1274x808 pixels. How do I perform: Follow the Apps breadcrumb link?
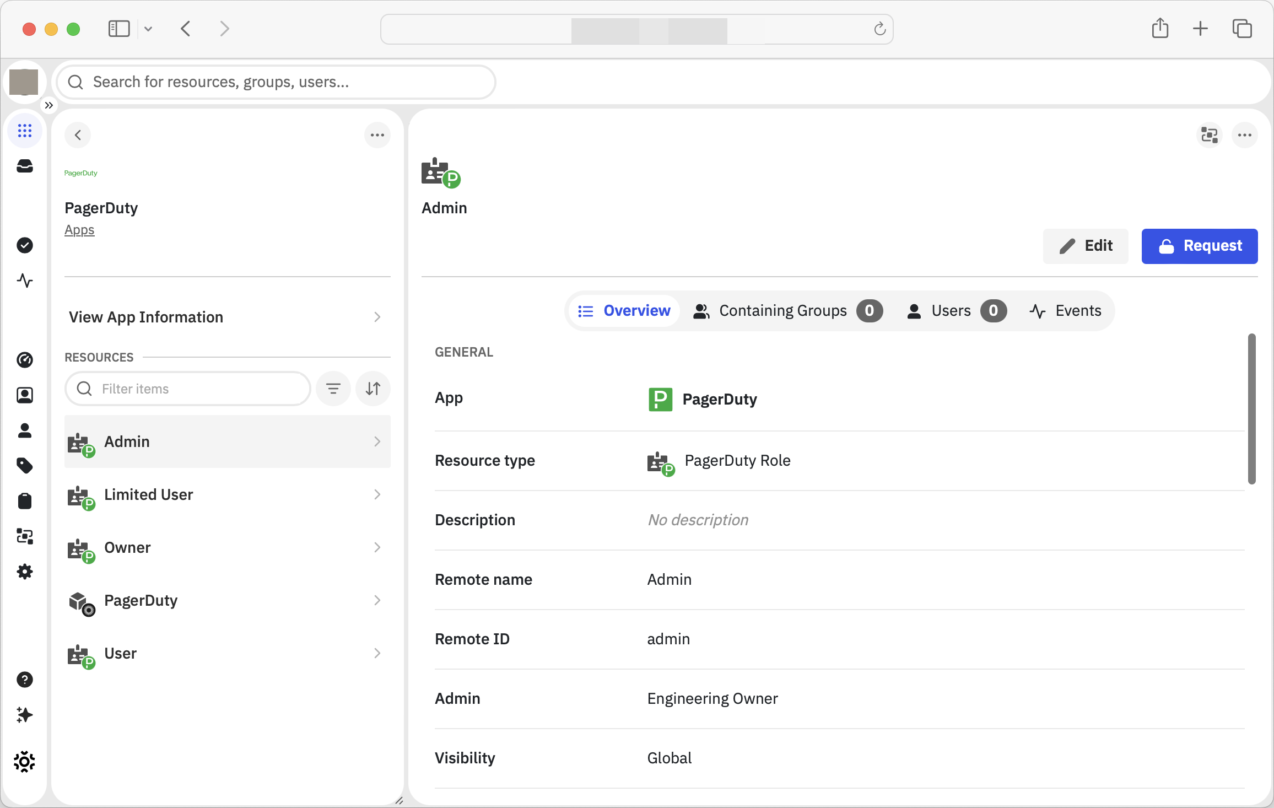click(79, 230)
